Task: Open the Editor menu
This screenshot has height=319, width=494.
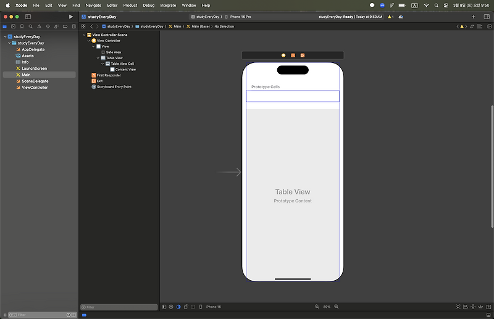Action: click(112, 5)
